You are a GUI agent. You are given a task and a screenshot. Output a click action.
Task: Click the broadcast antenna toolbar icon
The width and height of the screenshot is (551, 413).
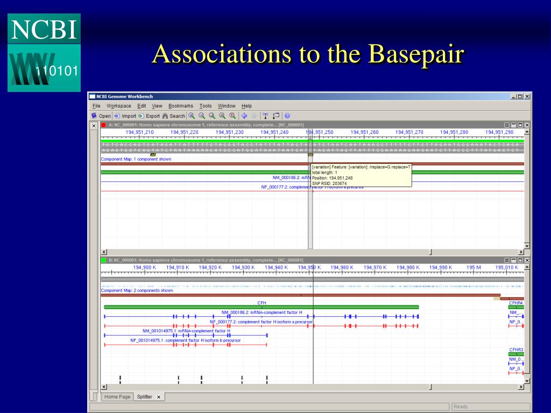point(265,116)
